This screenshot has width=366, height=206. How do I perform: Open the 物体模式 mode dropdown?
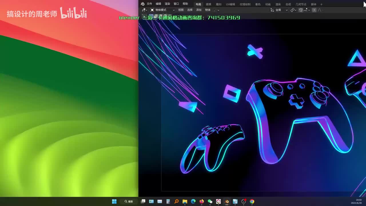point(162,10)
